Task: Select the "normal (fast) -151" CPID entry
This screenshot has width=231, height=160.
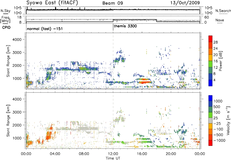Action: point(45,29)
